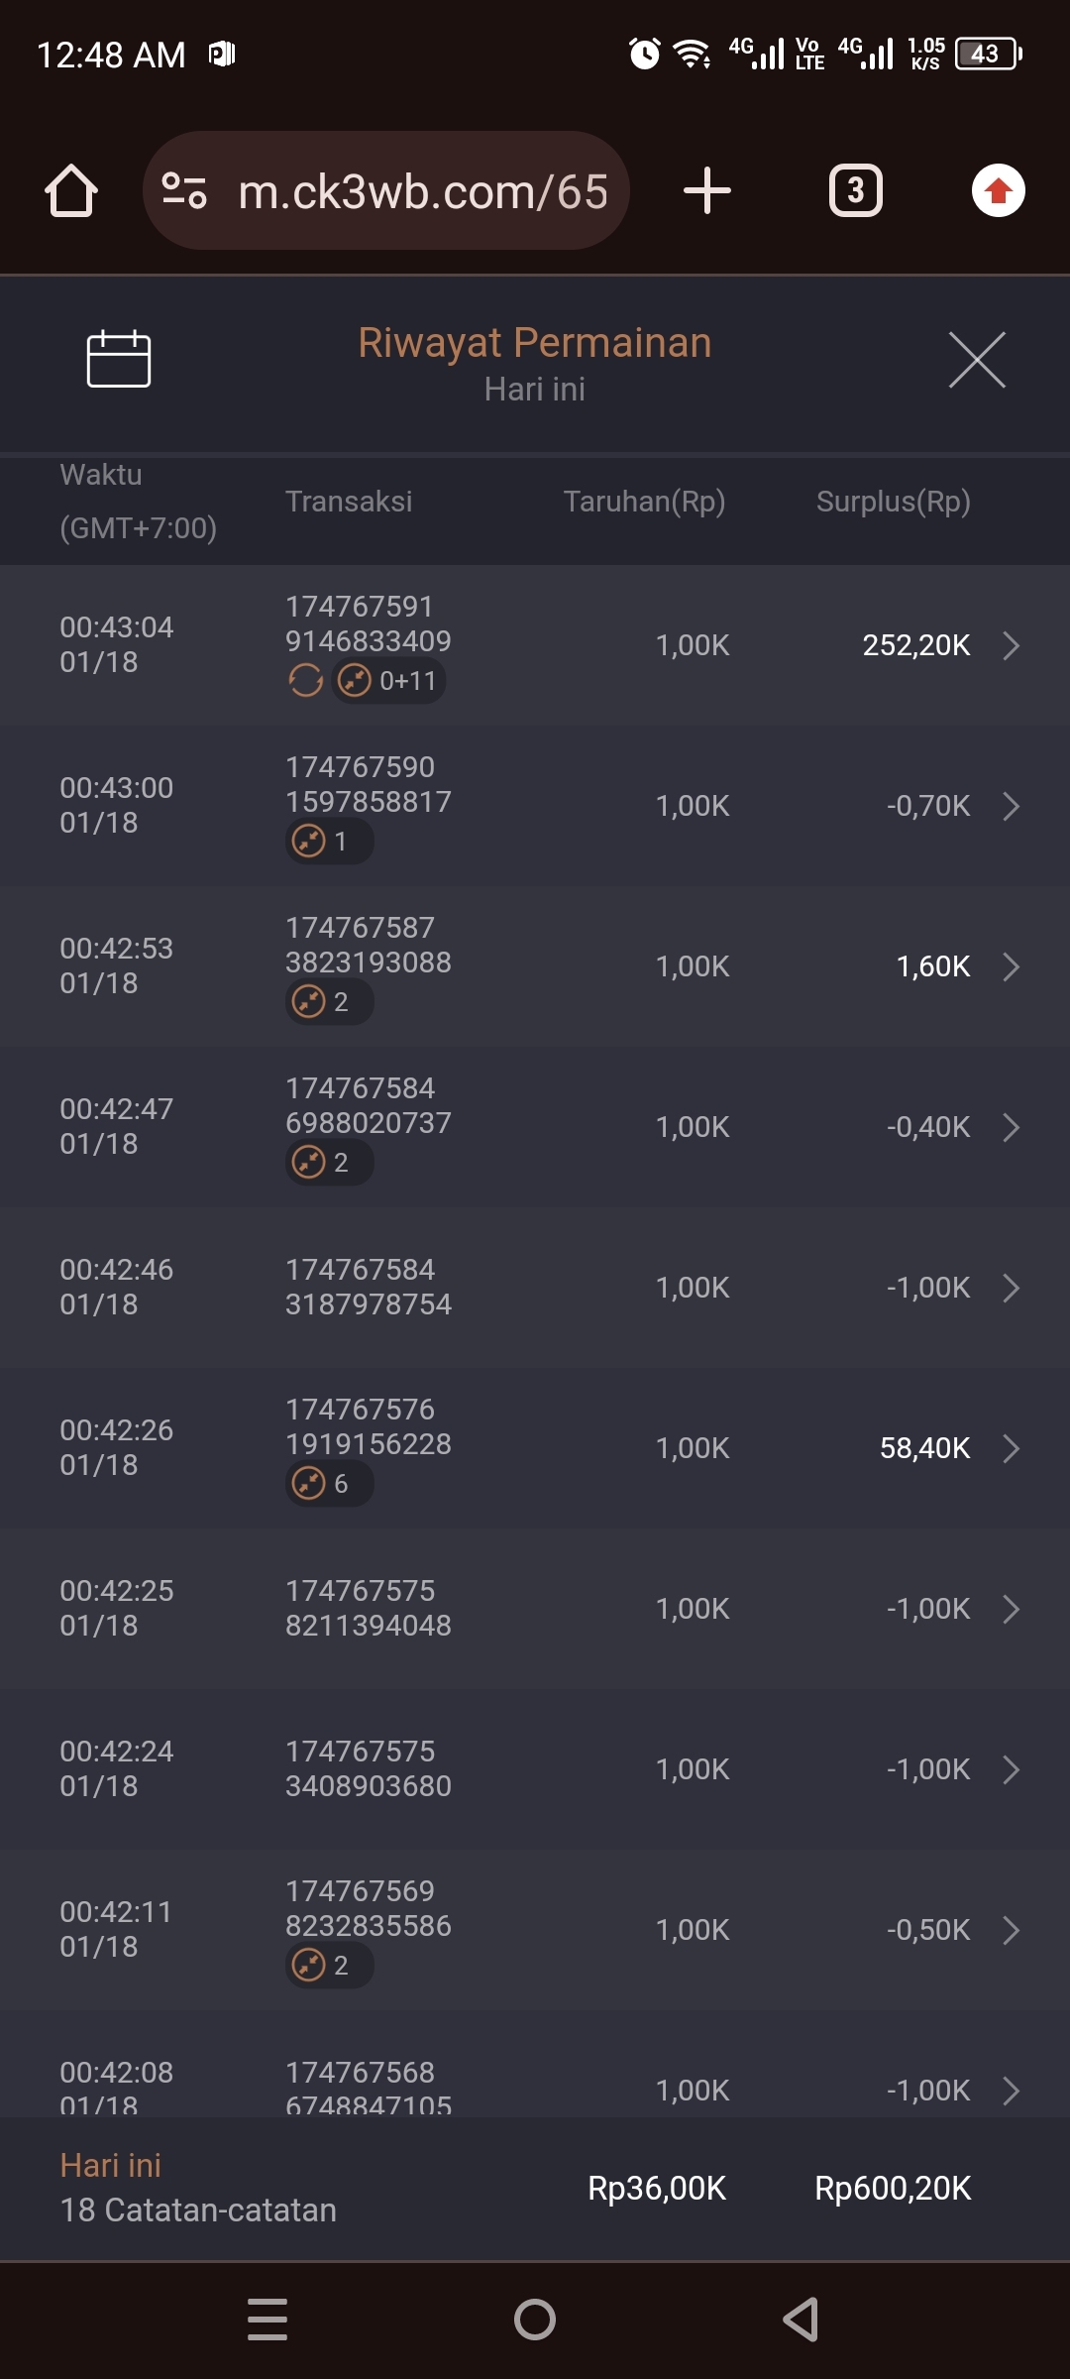Tap the Hari ini summary label

[x=110, y=2166]
